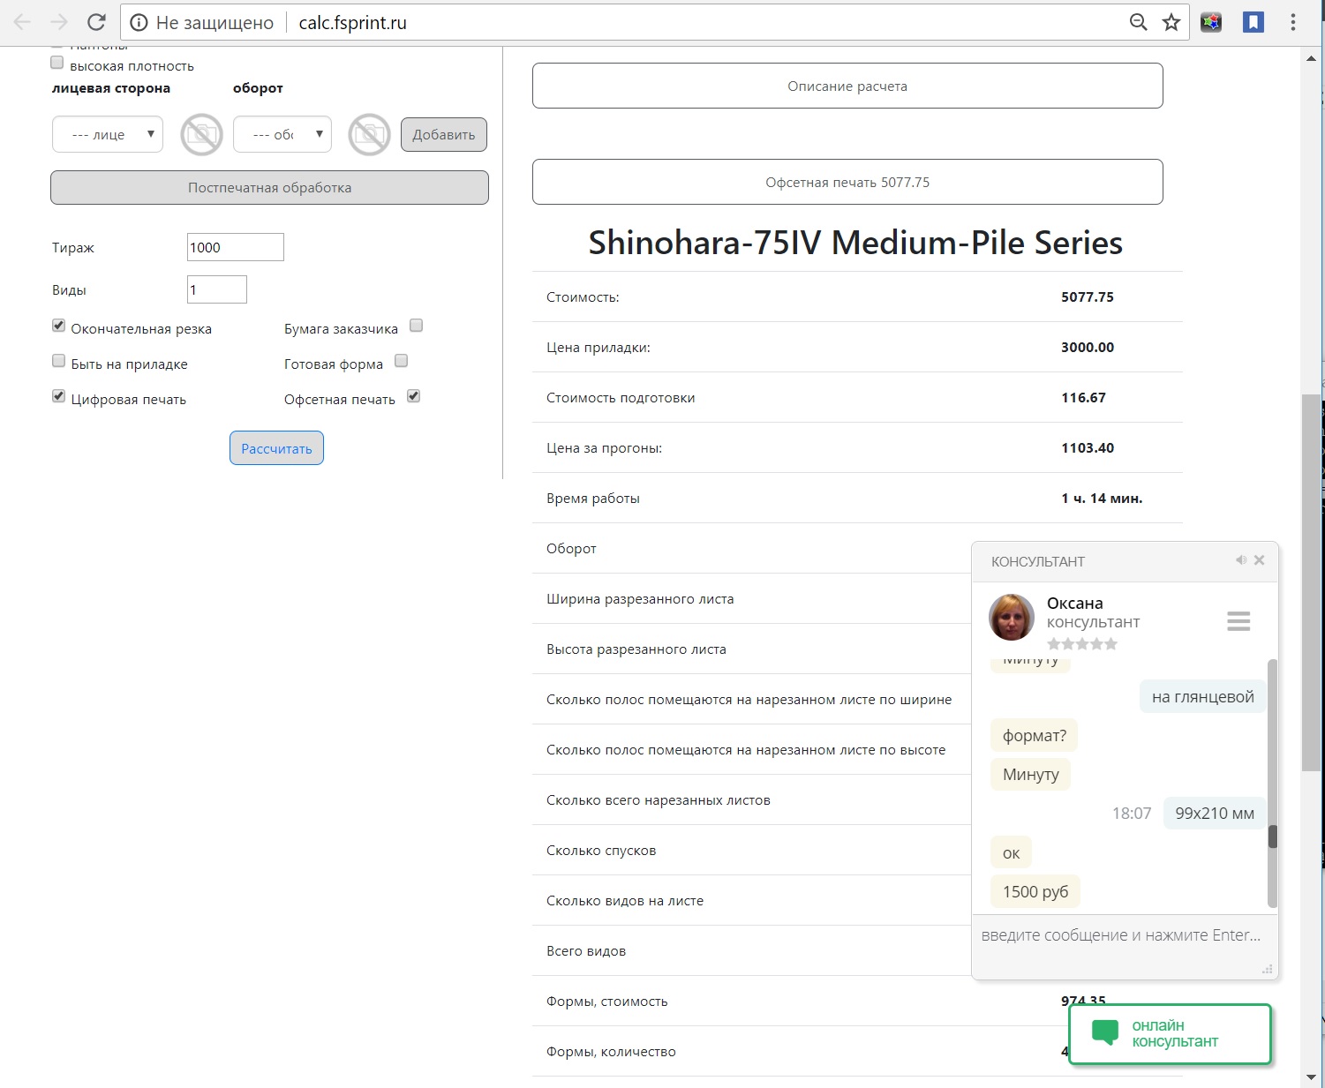
Task: Open site info for the not-secure icon
Action: (139, 23)
